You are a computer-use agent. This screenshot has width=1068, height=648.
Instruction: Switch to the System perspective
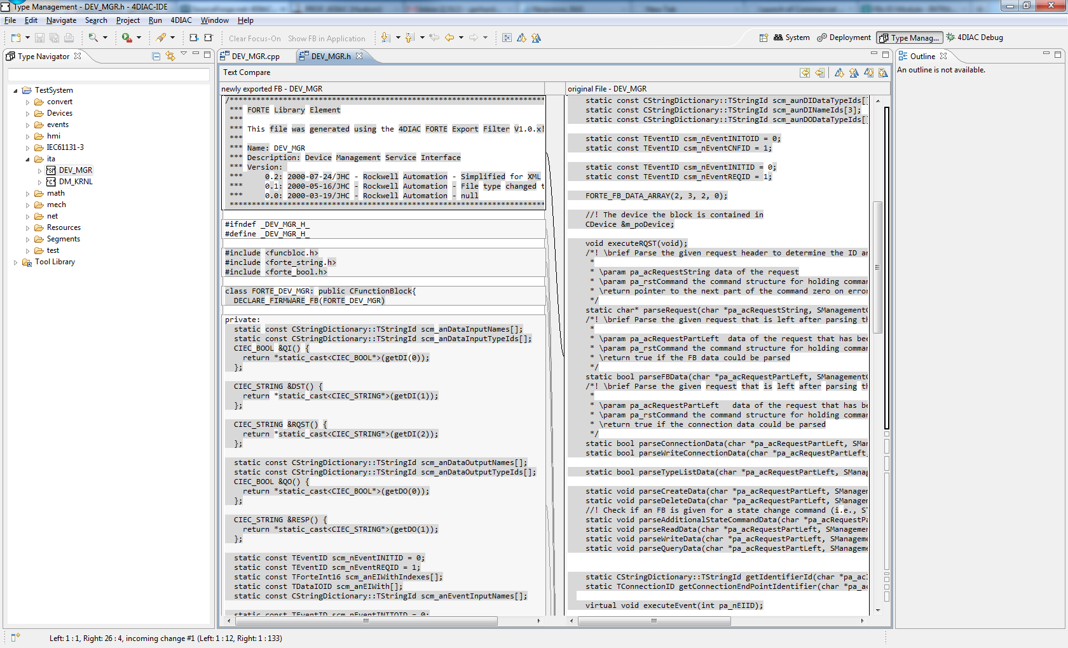[x=791, y=37]
